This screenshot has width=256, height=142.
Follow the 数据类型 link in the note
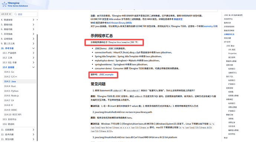click(178, 19)
